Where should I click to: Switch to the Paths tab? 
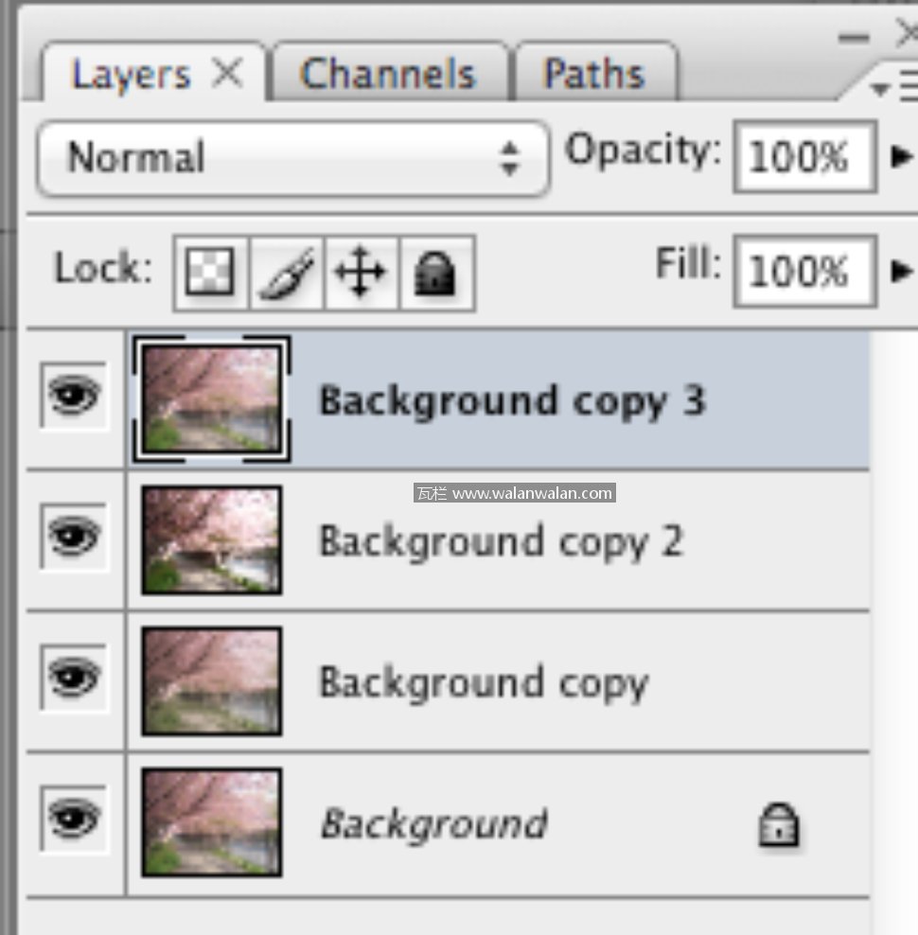(x=594, y=75)
